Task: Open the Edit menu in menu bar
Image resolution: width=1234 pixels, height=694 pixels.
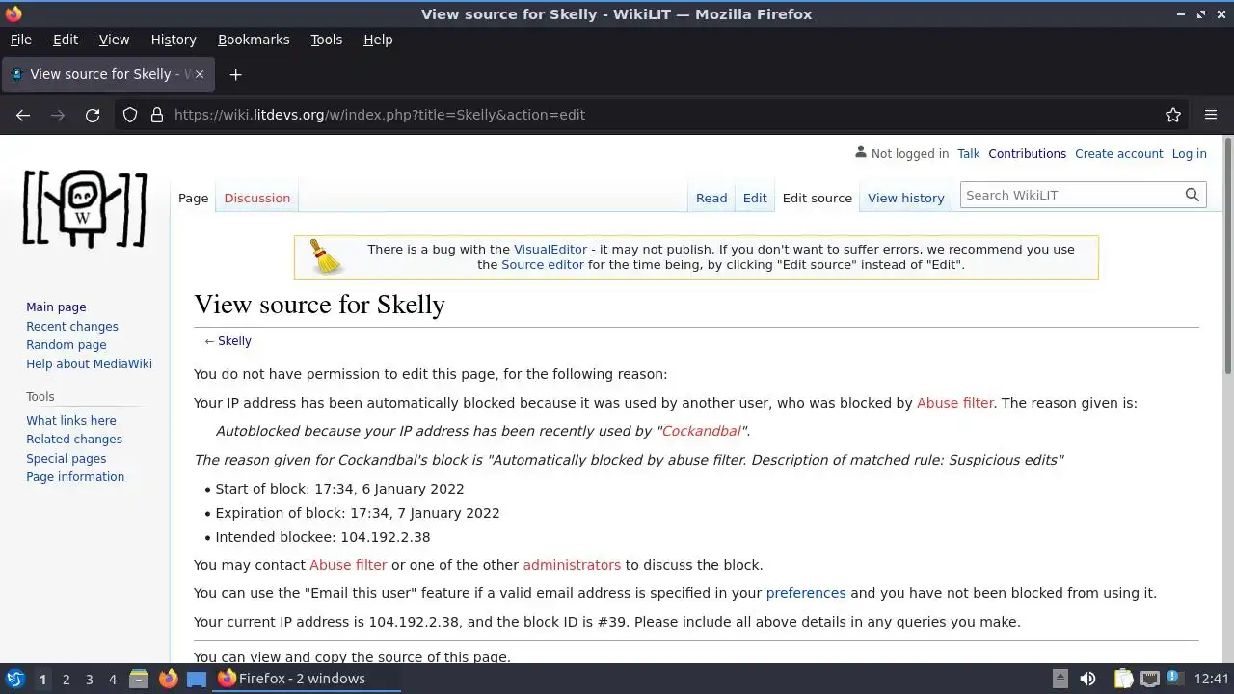Action: [66, 40]
